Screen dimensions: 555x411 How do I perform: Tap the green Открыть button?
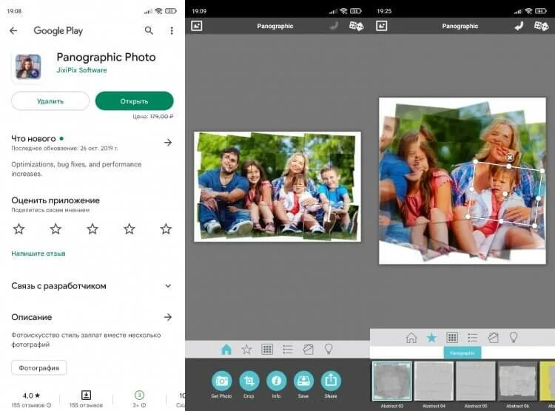134,101
